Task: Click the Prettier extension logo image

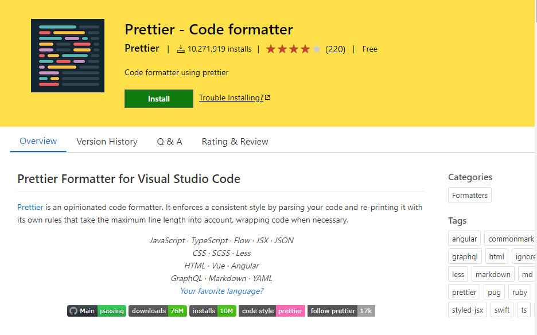Action: [x=68, y=56]
